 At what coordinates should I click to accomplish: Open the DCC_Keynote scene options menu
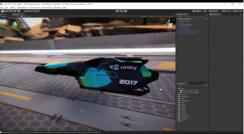pos(207,19)
